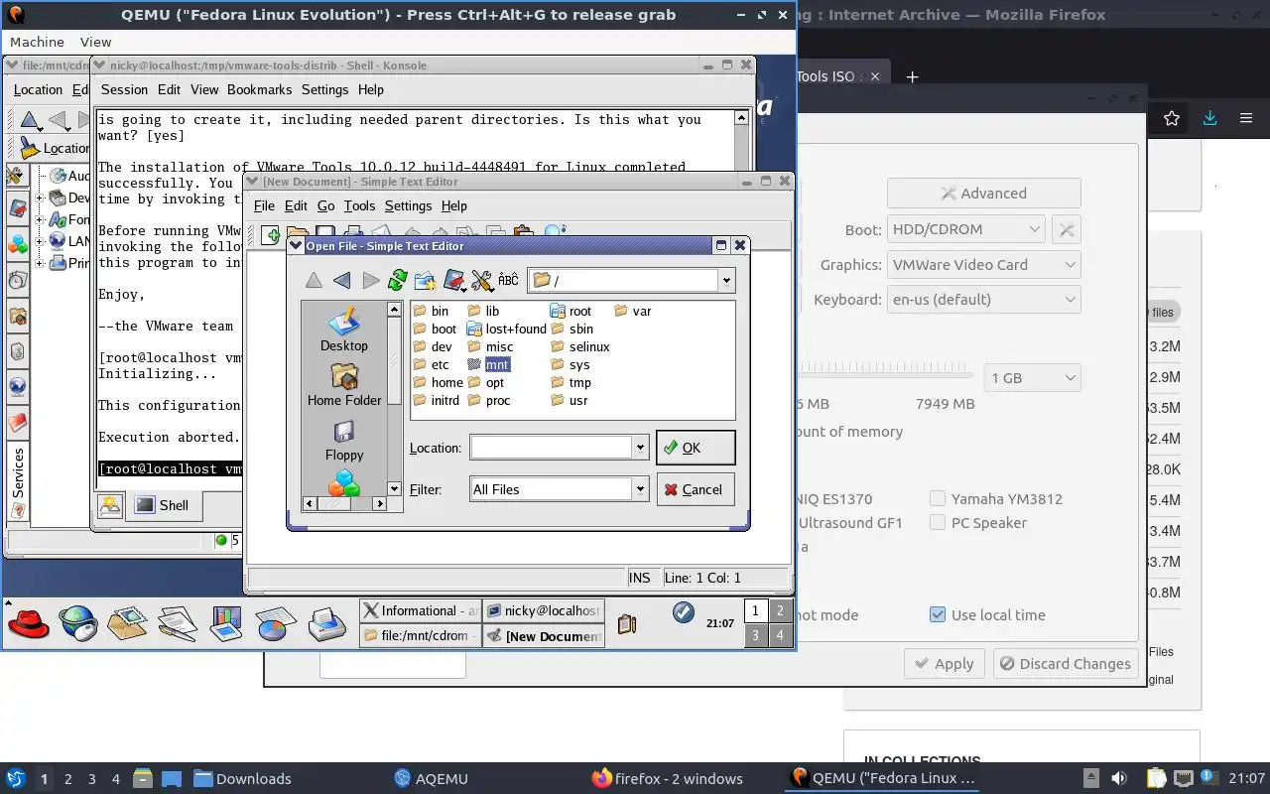Click Informational task button in Fedora taskbar

click(x=421, y=611)
